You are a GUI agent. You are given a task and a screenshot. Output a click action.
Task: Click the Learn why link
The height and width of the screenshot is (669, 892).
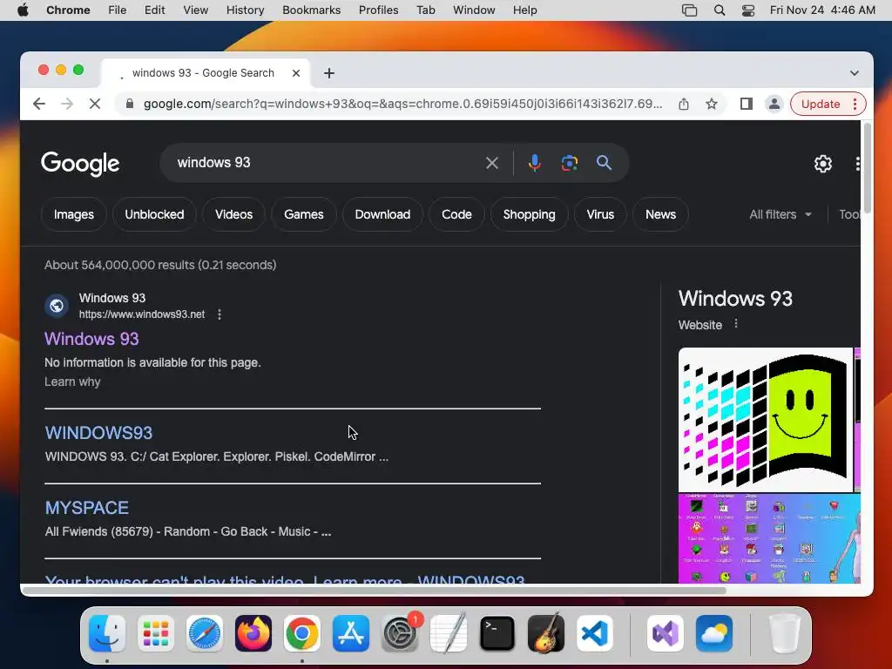point(72,382)
